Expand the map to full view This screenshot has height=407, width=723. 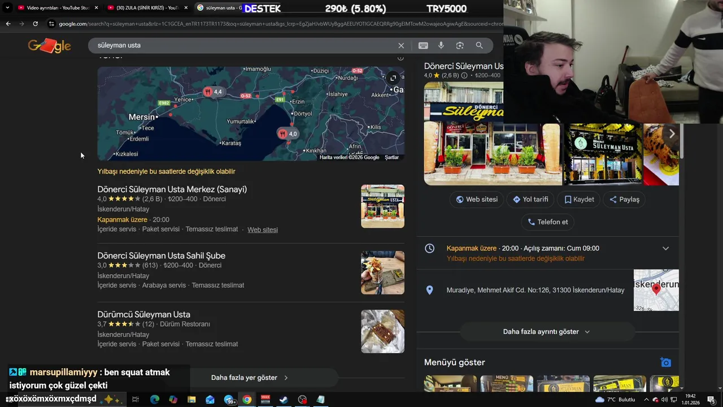point(393,78)
